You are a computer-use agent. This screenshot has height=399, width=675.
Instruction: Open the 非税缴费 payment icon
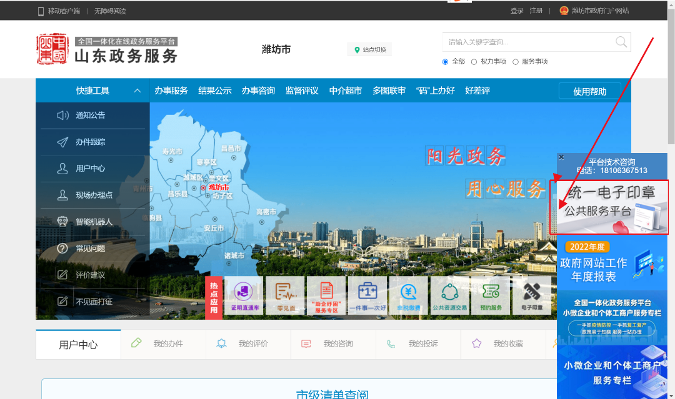pyautogui.click(x=409, y=295)
